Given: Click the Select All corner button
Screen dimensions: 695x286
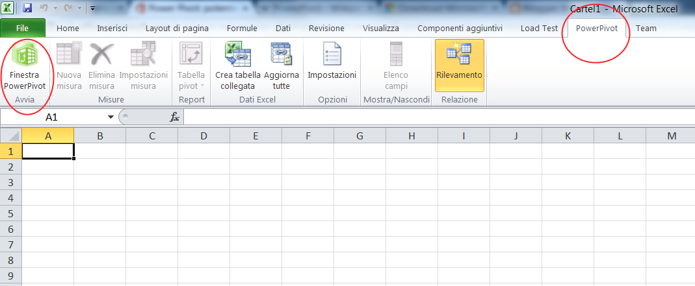Looking at the screenshot, I should tap(11, 136).
